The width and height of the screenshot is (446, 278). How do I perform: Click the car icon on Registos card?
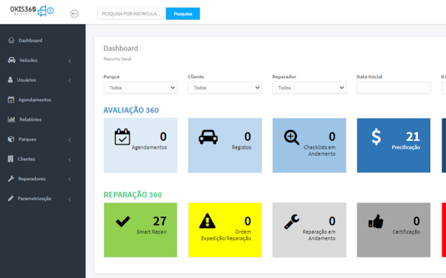tap(208, 137)
